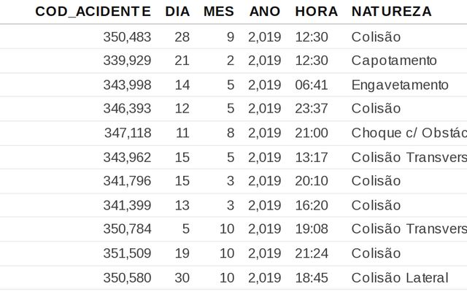Select the COD_ACIDENTE column header
This screenshot has height=292, width=467.
point(93,12)
